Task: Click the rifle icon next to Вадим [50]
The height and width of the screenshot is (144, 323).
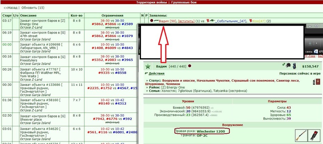Action: (156, 20)
